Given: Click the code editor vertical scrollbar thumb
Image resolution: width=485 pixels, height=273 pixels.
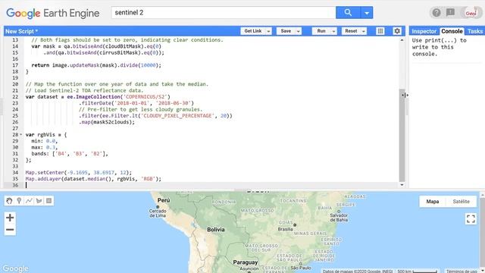Looking at the screenshot, I should pos(402,135).
